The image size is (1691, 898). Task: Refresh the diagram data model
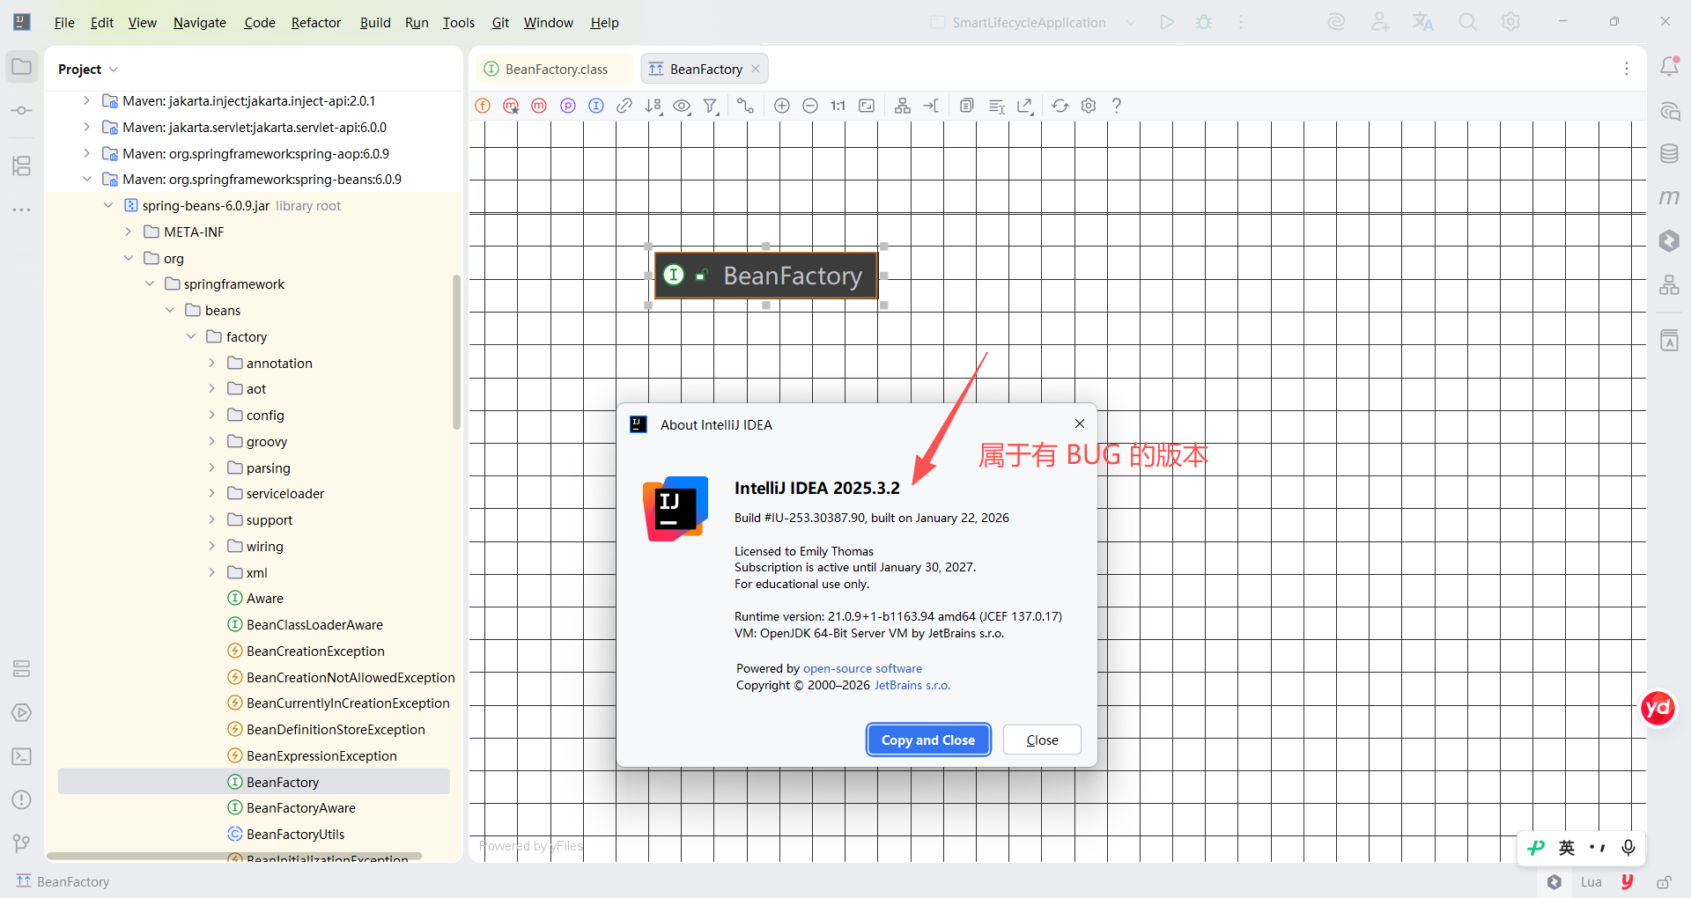tap(1060, 106)
